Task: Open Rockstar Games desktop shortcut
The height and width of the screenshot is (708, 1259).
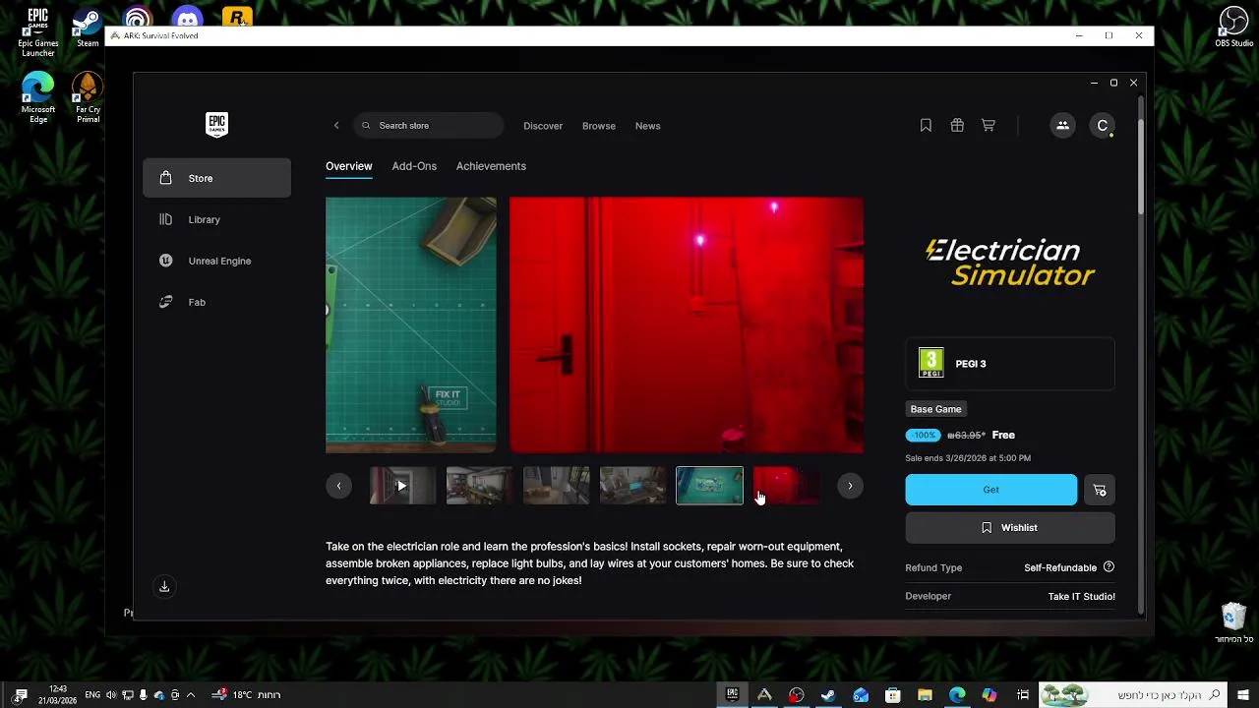Action: click(x=237, y=17)
